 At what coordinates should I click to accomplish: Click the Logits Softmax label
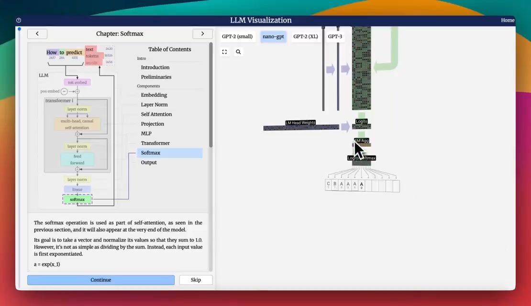(362, 158)
